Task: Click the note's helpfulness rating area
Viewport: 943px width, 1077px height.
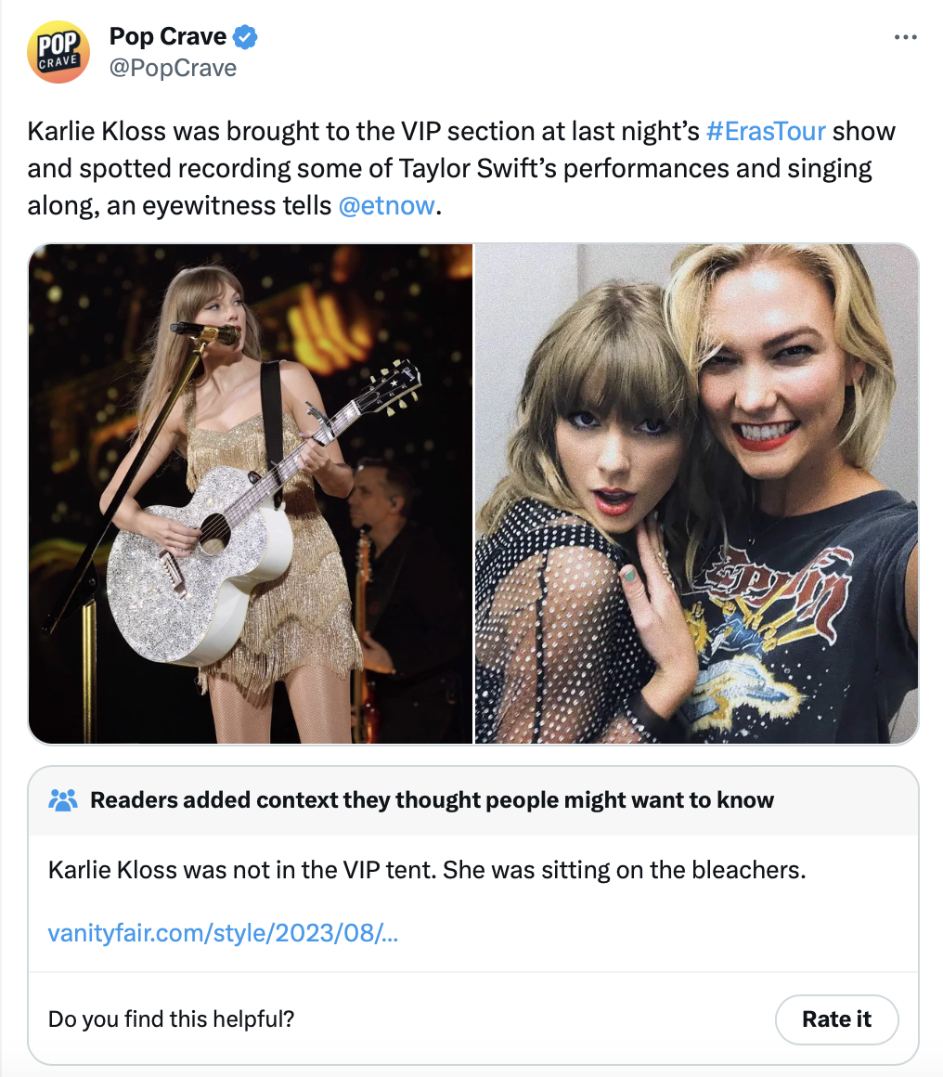Action: [x=836, y=1019]
